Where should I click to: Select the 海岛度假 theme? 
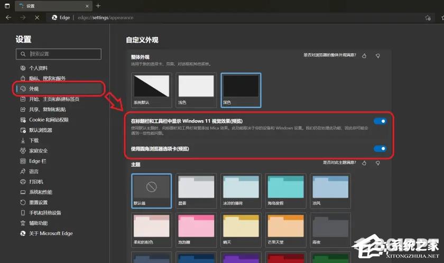tap(286, 191)
